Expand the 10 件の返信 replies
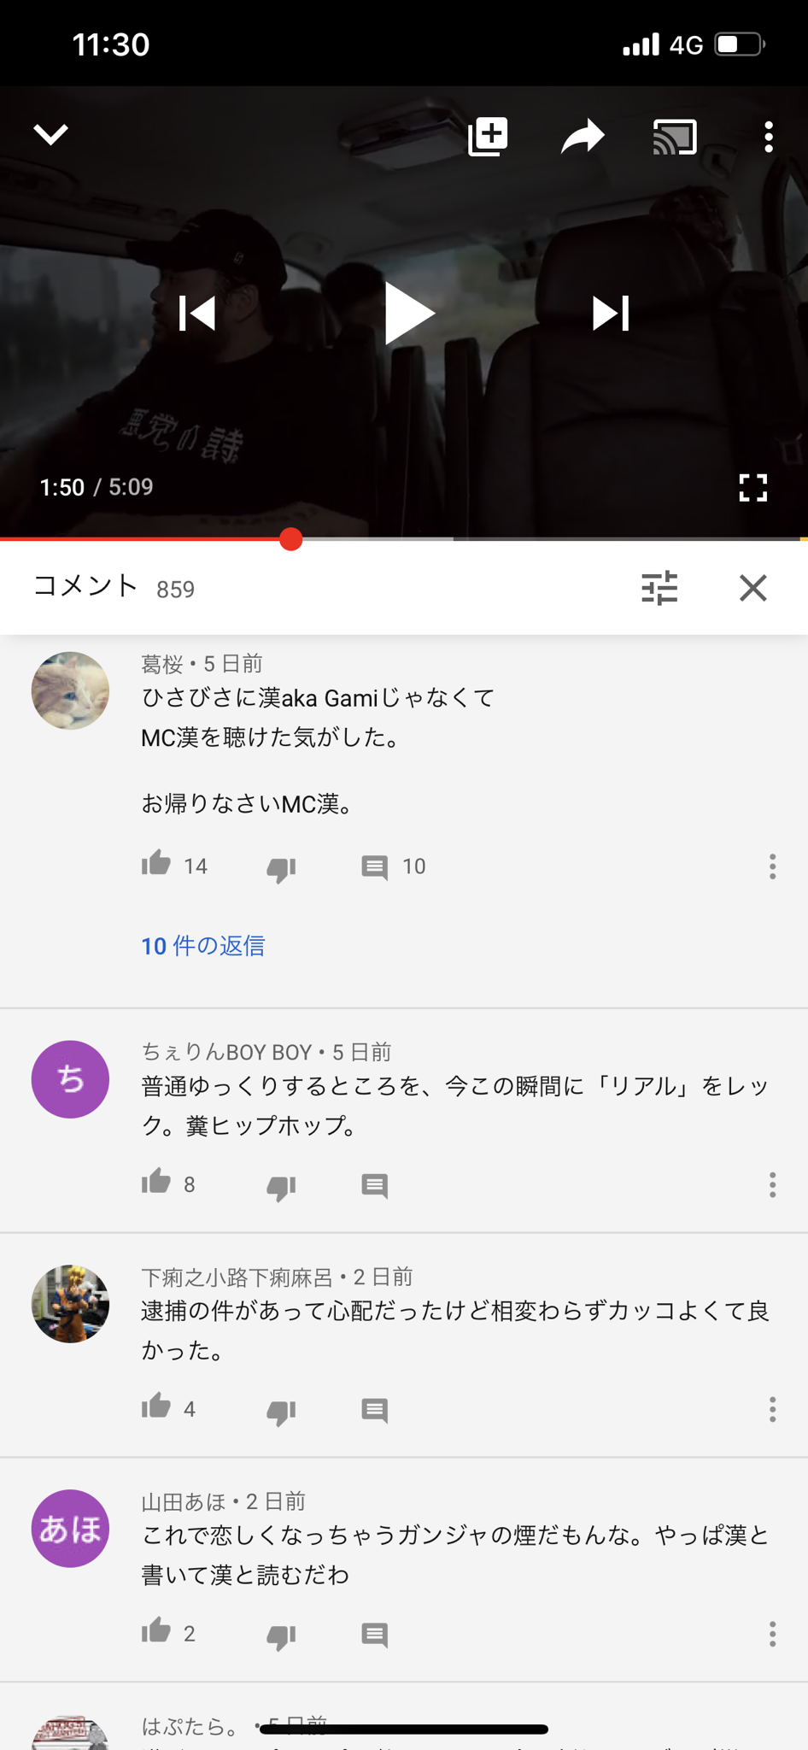Image resolution: width=808 pixels, height=1750 pixels. coord(203,946)
